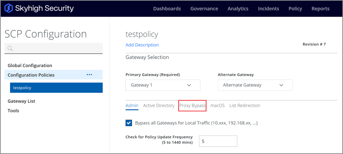Click the Policy Update Frequency input field
343x154 pixels.
(218, 141)
